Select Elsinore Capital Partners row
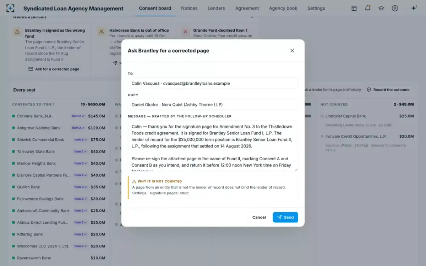426x266 pixels. [x=59, y=175]
